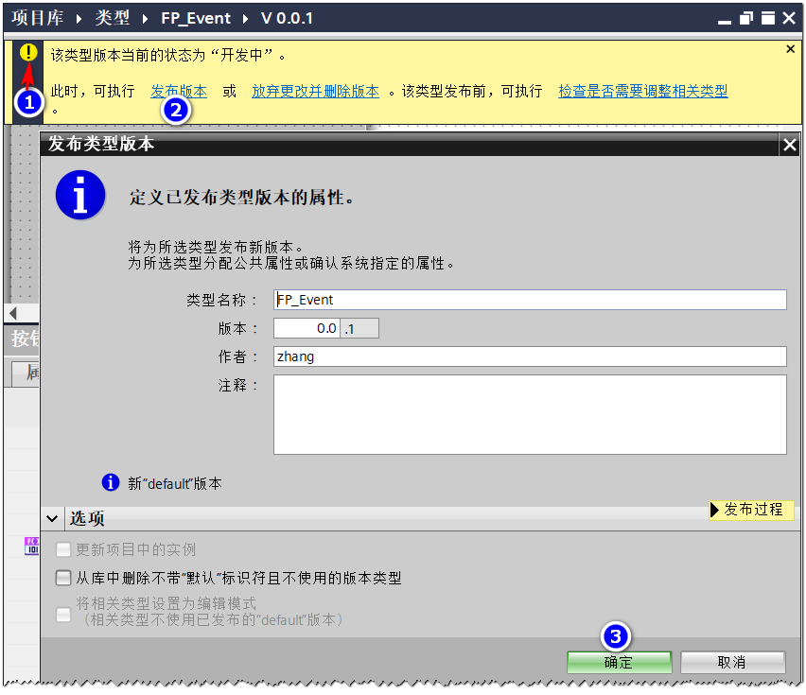806x695 pixels.
Task: Click the left scroll arrow on the left edge
Action: 13,313
